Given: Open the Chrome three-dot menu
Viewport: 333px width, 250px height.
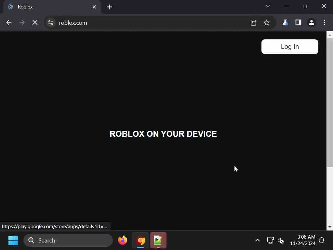Looking at the screenshot, I should click(x=324, y=22).
